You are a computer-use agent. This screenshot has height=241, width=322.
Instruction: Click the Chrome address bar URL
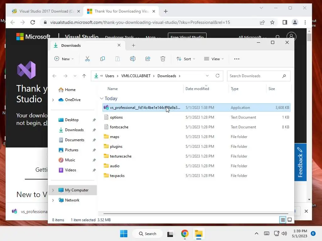coord(140,22)
